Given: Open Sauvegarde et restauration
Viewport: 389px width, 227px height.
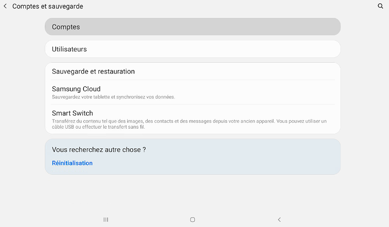Looking at the screenshot, I should pos(93,72).
